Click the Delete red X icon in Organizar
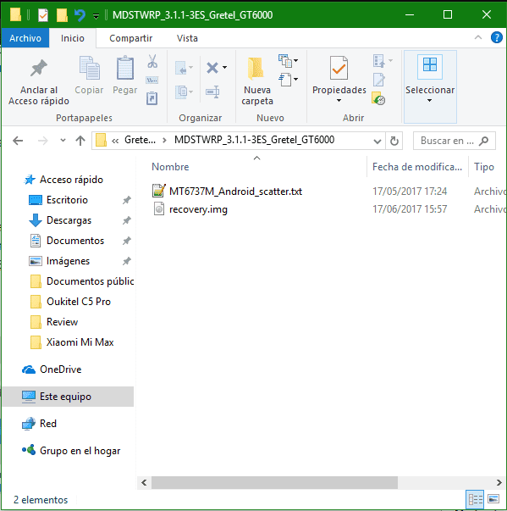Screen dimensions: 507x511 (x=212, y=68)
